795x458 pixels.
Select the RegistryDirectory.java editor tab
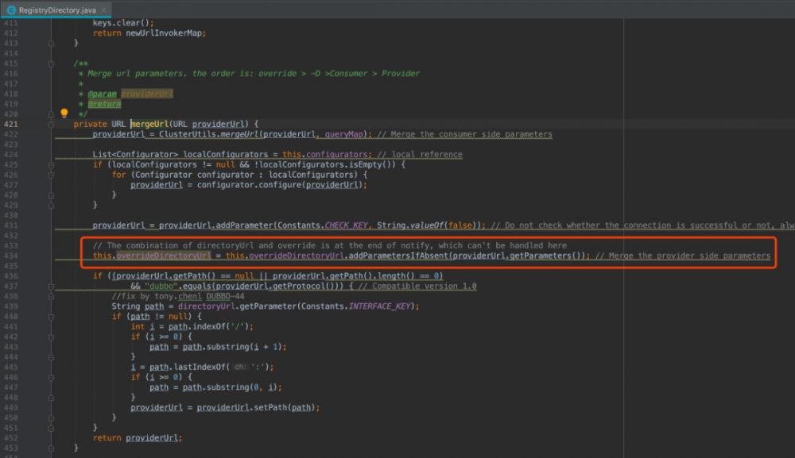[57, 10]
